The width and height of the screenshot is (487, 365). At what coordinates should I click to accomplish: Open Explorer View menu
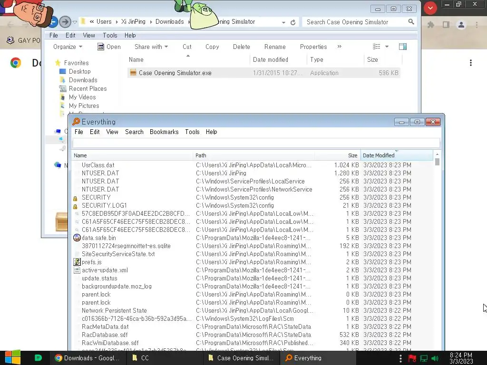89,35
